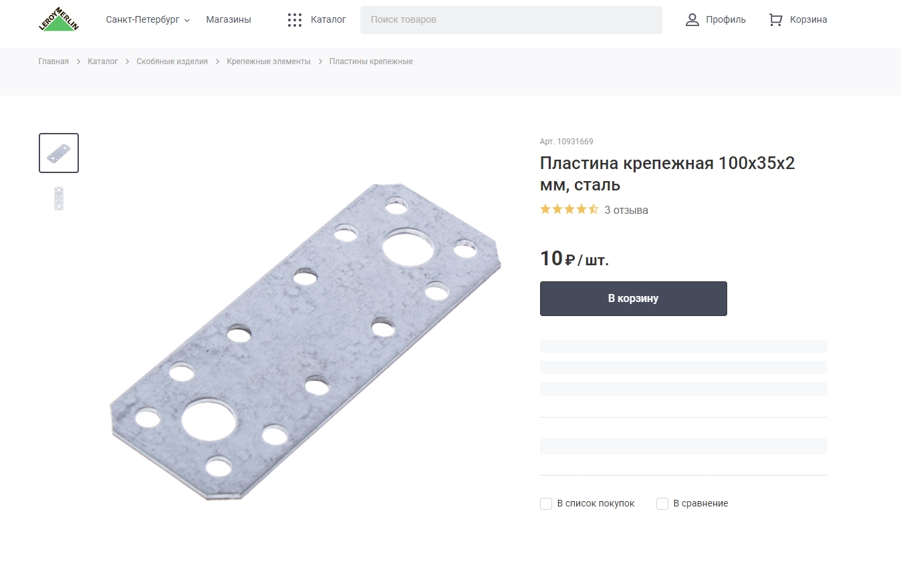This screenshot has width=901, height=588.
Task: Open the catalog grid icon
Action: tap(295, 20)
